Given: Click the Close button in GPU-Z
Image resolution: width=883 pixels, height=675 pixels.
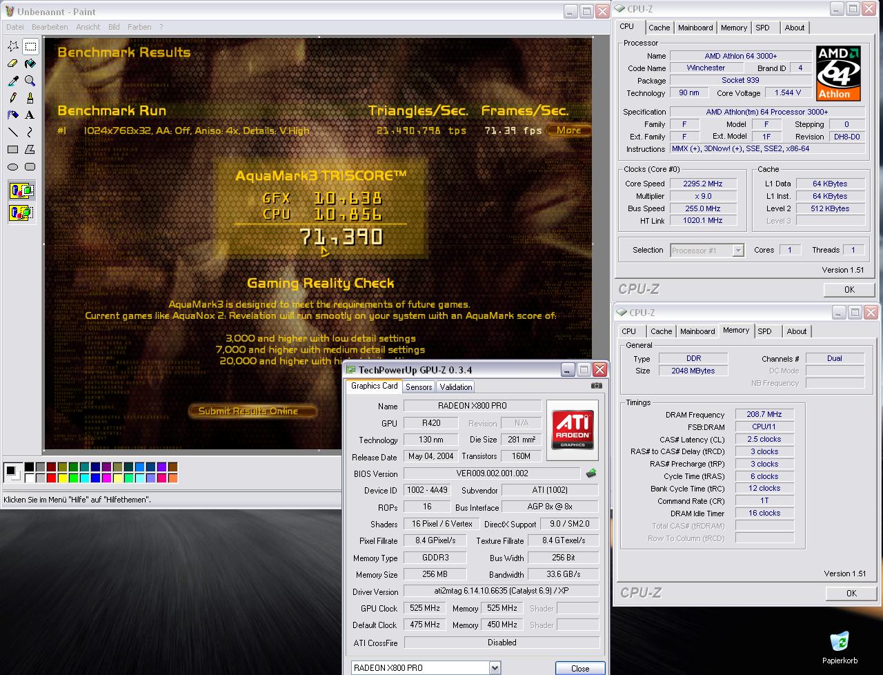Looking at the screenshot, I should tap(580, 668).
